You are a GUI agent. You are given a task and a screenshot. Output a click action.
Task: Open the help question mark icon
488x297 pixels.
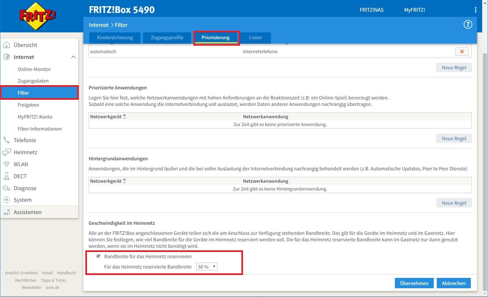tap(468, 25)
